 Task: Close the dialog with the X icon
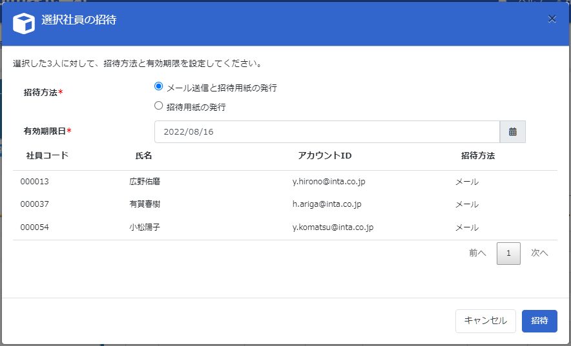552,19
